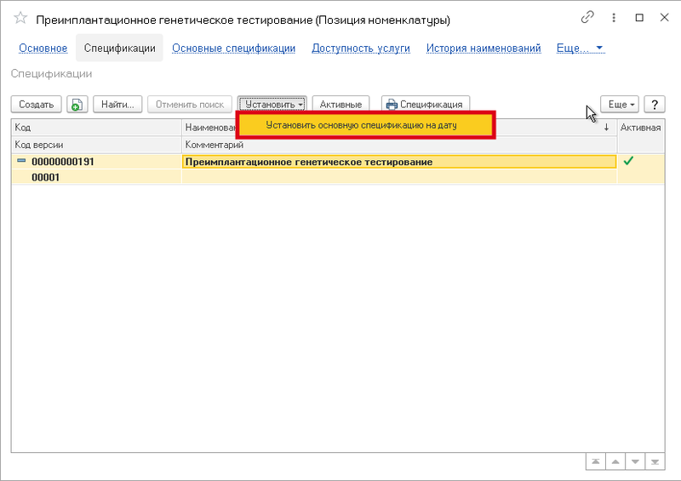Screen dimensions: 681x481
Task: Open the question mark help button
Action: [x=654, y=105]
